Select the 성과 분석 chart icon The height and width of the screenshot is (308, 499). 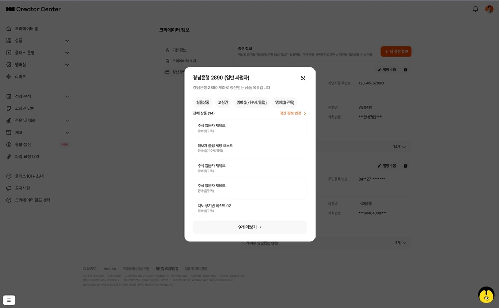(9, 96)
